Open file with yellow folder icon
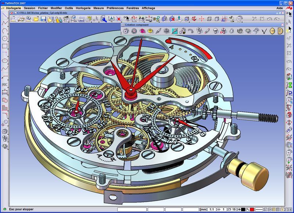This screenshot has height=213, width=294. pyautogui.click(x=36, y=19)
